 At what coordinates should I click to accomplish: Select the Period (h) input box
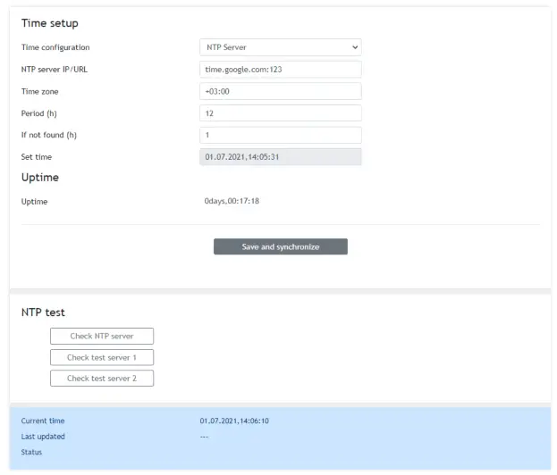coord(280,113)
